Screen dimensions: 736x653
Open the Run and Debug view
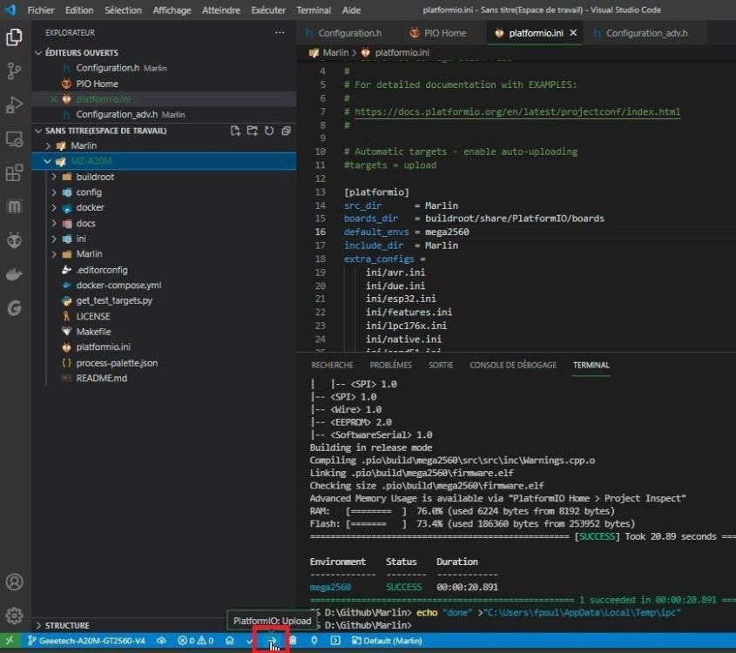[x=14, y=105]
